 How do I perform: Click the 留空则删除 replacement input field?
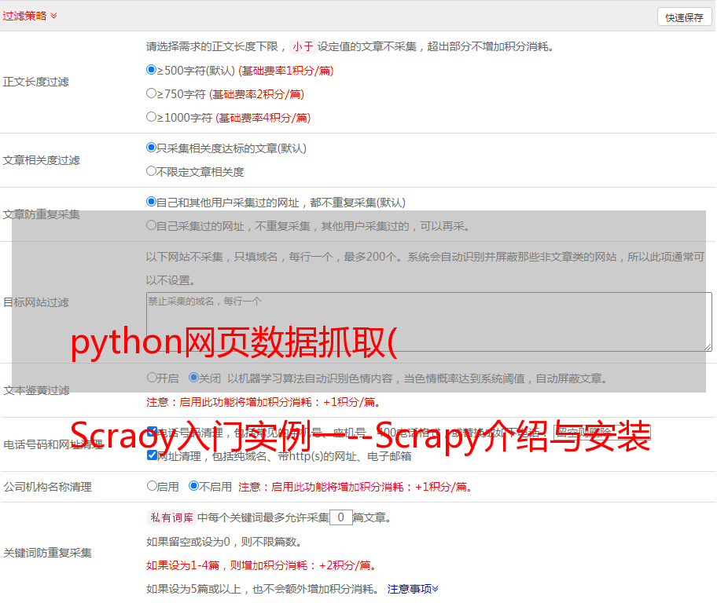pyautogui.click(x=601, y=432)
